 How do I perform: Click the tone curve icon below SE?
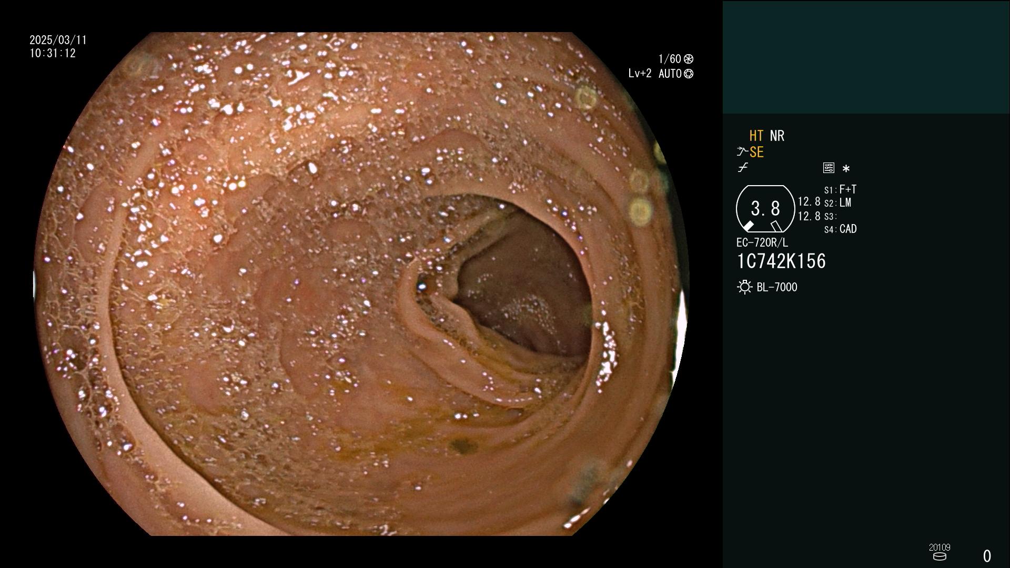coord(743,168)
